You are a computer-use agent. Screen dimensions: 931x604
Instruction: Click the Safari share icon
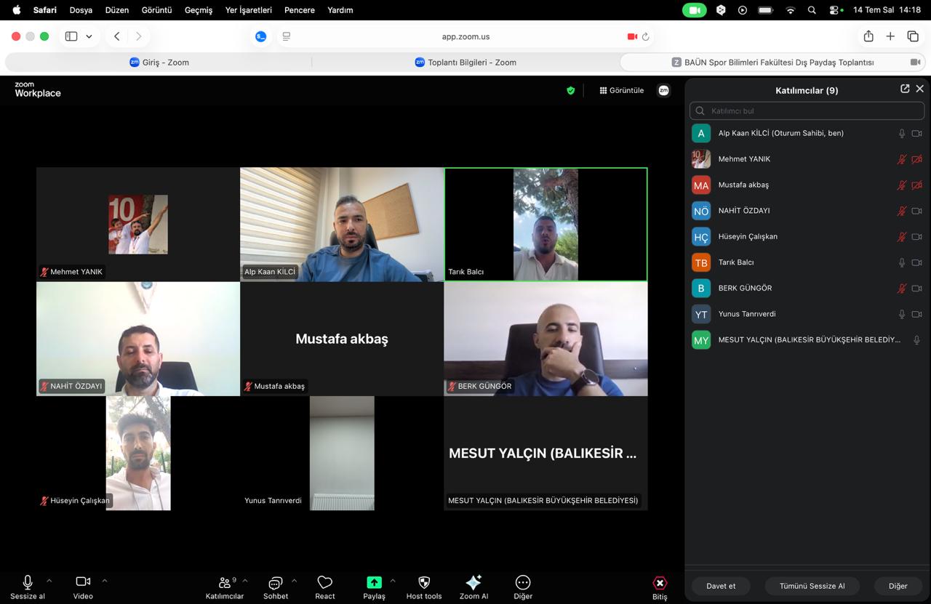[868, 36]
